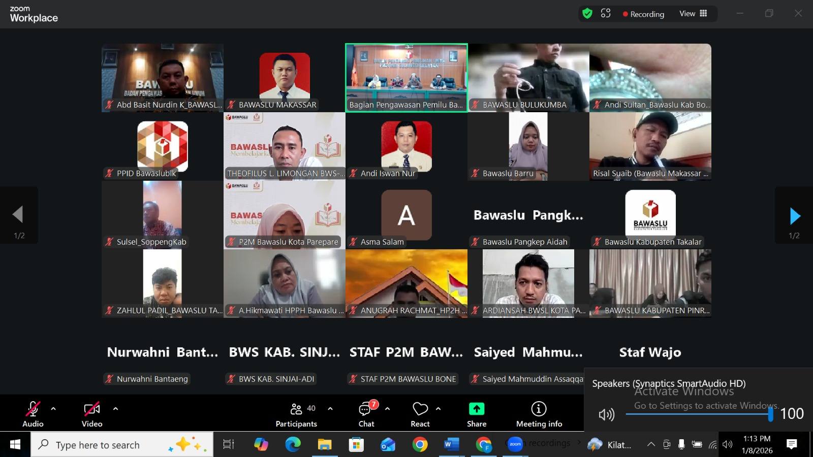Select ZAHLUL PADIL video tile
The width and height of the screenshot is (813, 457).
coord(163,283)
